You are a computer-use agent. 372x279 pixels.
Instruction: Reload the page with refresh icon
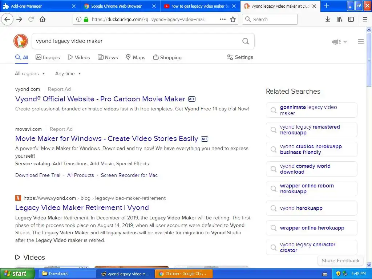pos(31,19)
